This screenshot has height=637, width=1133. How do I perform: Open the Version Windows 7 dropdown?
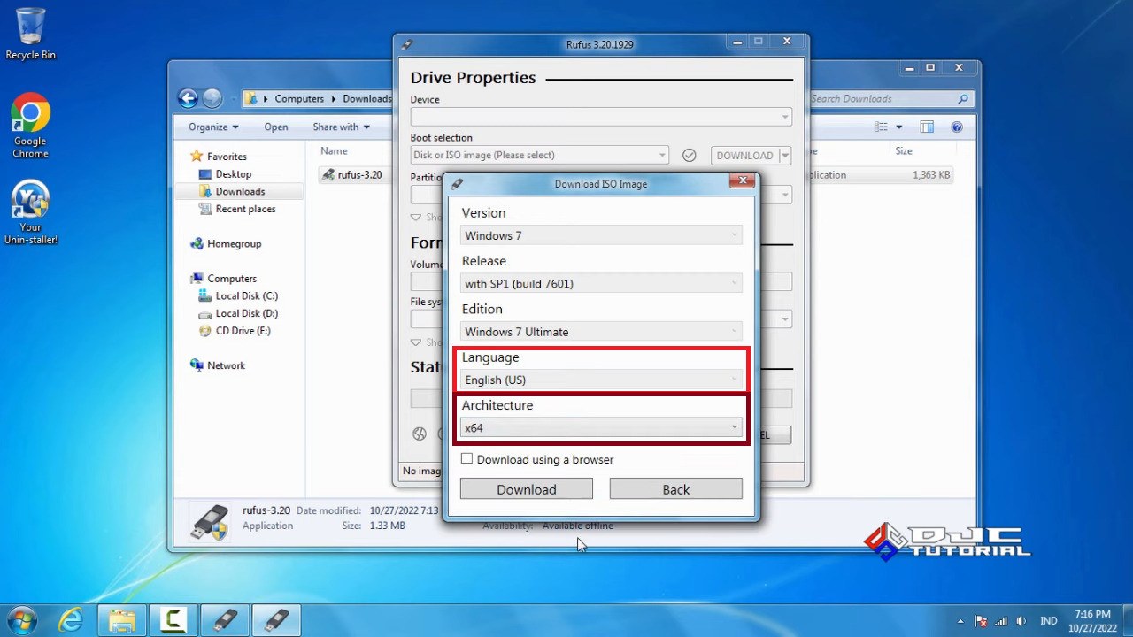[601, 235]
